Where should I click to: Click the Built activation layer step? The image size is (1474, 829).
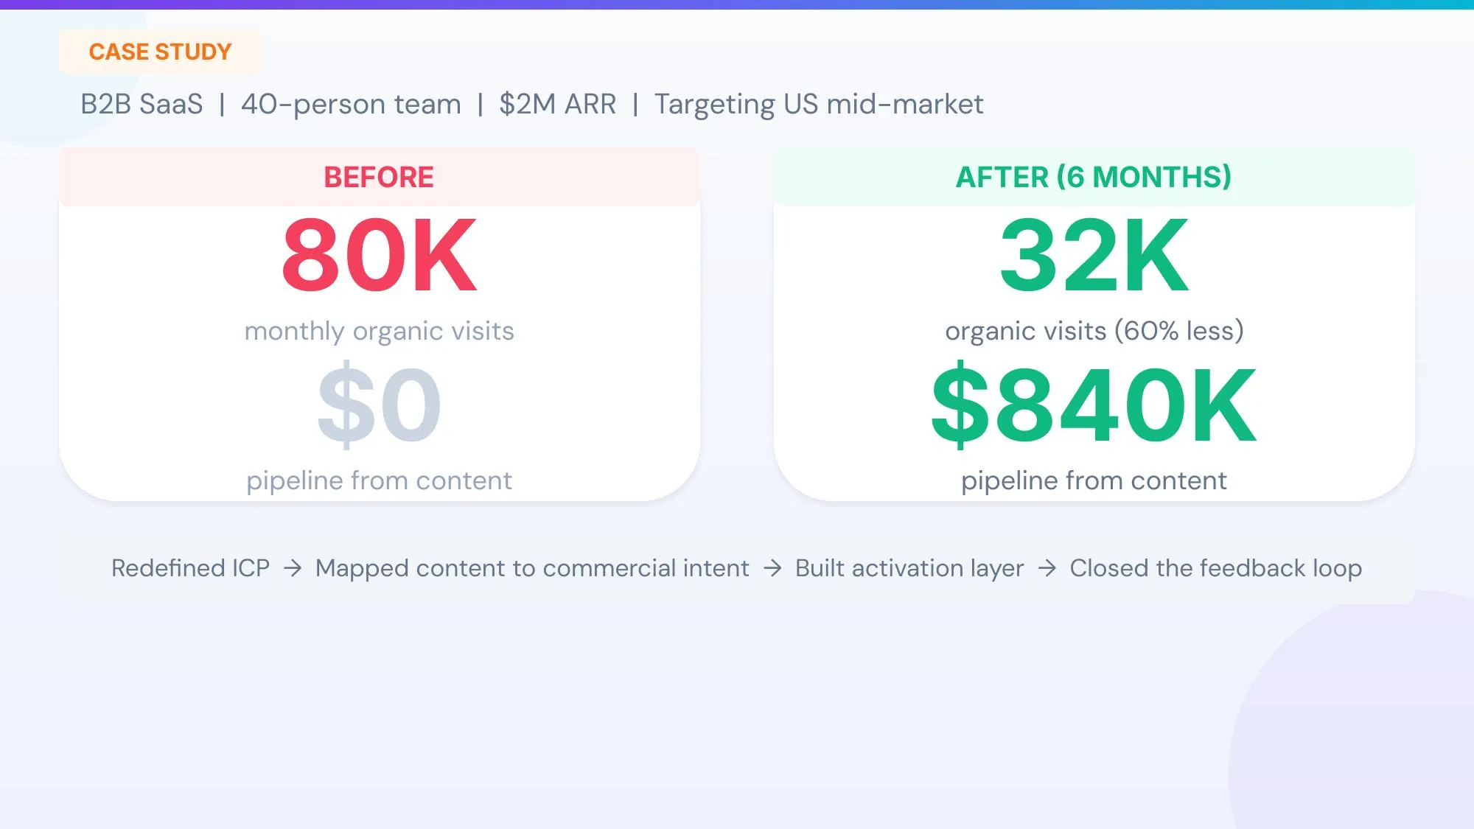click(x=909, y=568)
